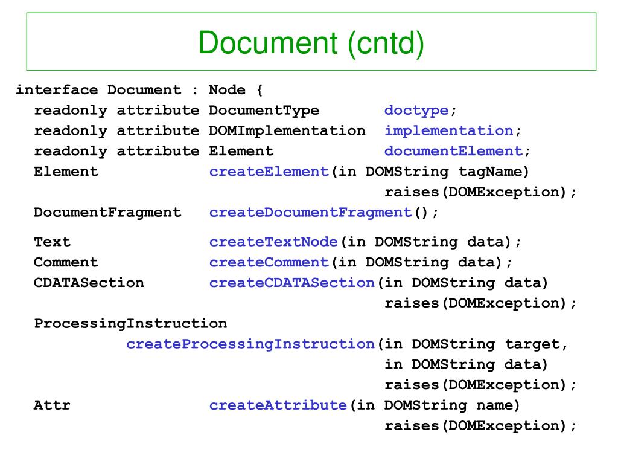Viewport: 618px width, 464px height.
Task: Click the "DOMImplementation" type name
Action: 287,131
